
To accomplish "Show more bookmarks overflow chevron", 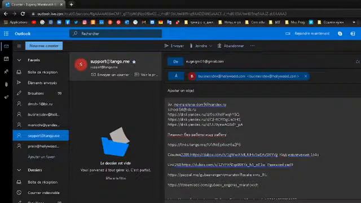I will tap(354, 23).
